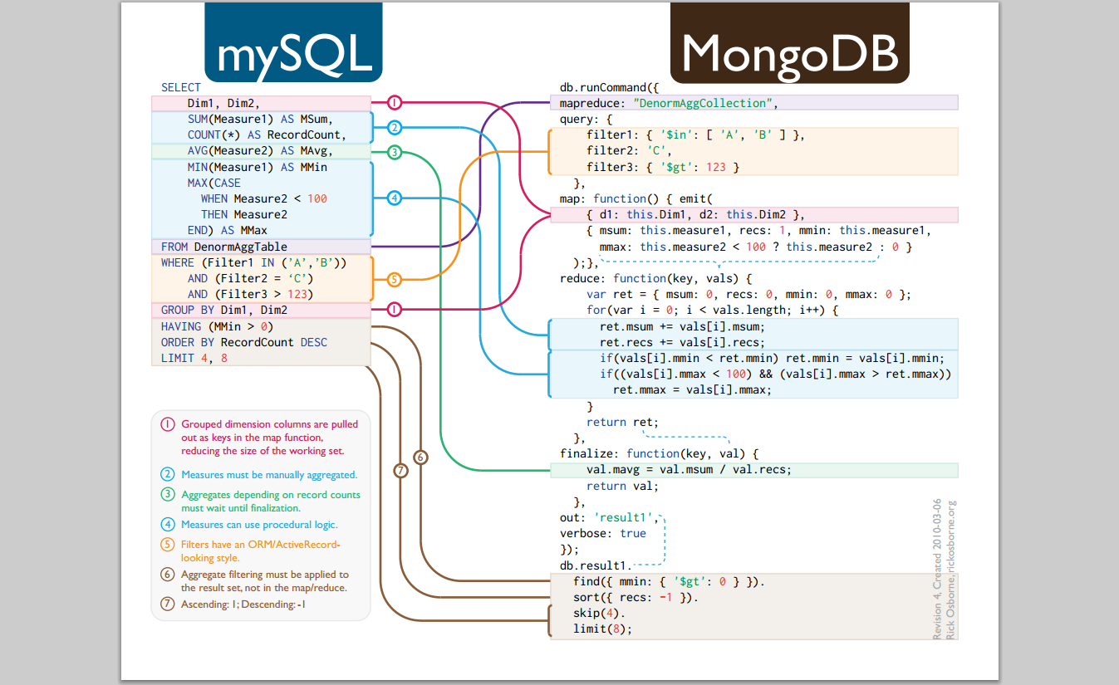The width and height of the screenshot is (1119, 685).
Task: Click legend text 'Measures must be manually aggregated'
Action: [269, 475]
